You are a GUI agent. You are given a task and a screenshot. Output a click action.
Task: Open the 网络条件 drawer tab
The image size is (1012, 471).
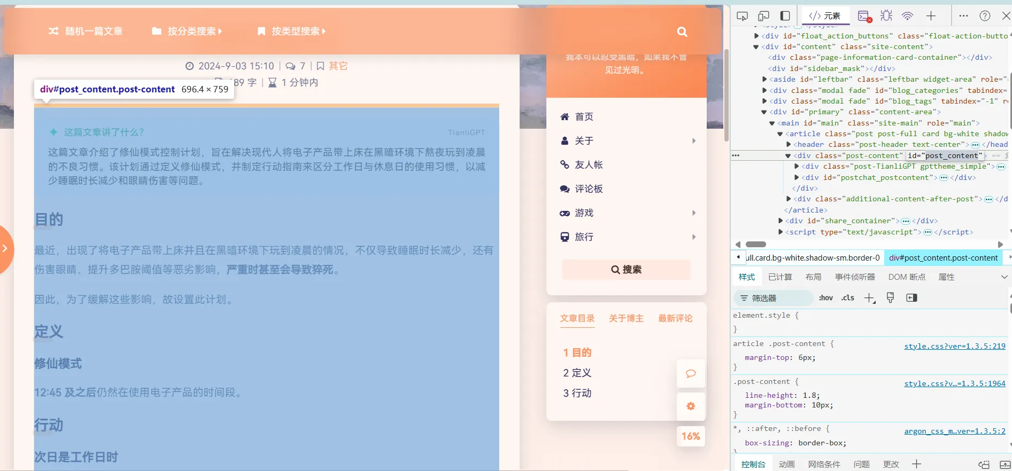pos(824,464)
